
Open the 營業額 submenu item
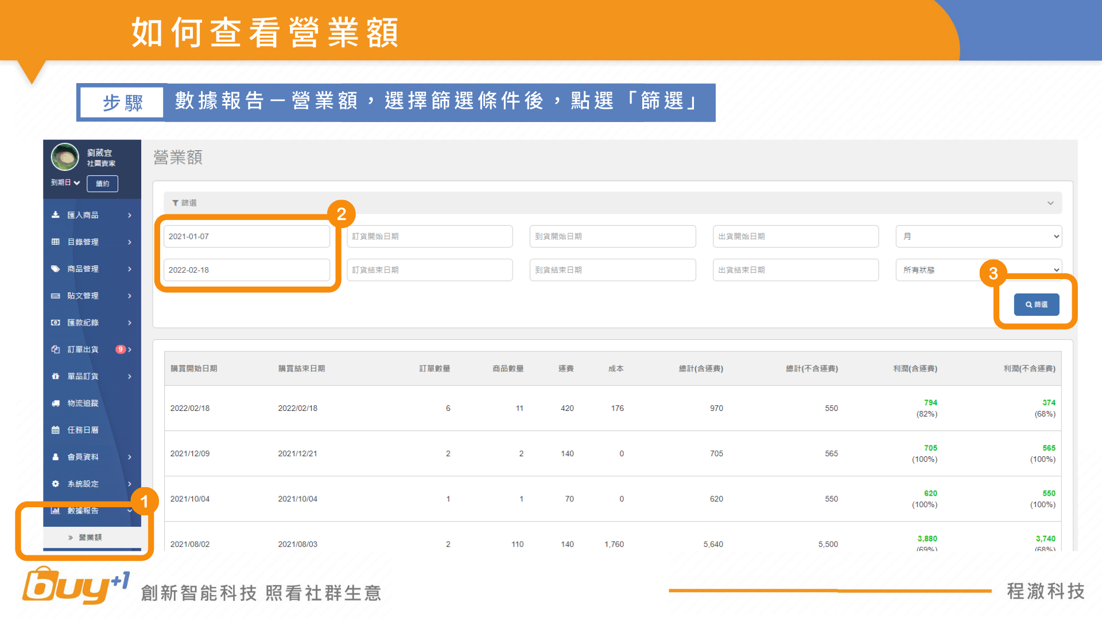(90, 538)
